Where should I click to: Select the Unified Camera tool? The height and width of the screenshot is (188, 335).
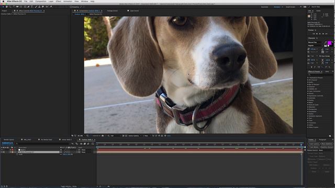click(17, 7)
